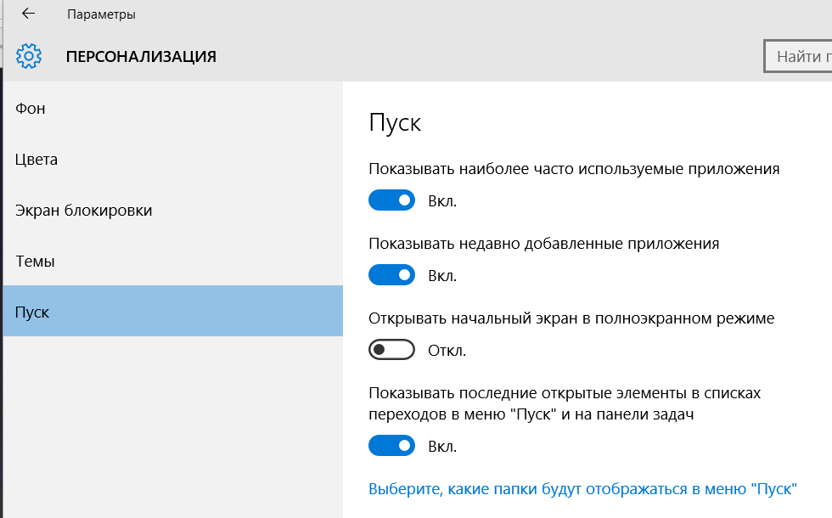
Task: Click the Персонализация gear icon
Action: 29,57
